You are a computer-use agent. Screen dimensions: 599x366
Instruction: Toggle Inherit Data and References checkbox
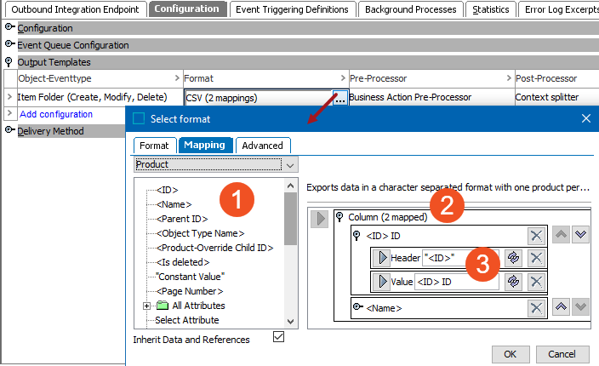[x=278, y=338]
